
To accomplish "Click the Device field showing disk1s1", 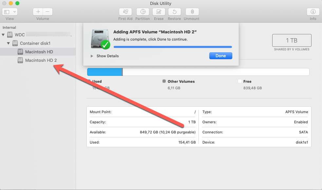I will [302, 142].
